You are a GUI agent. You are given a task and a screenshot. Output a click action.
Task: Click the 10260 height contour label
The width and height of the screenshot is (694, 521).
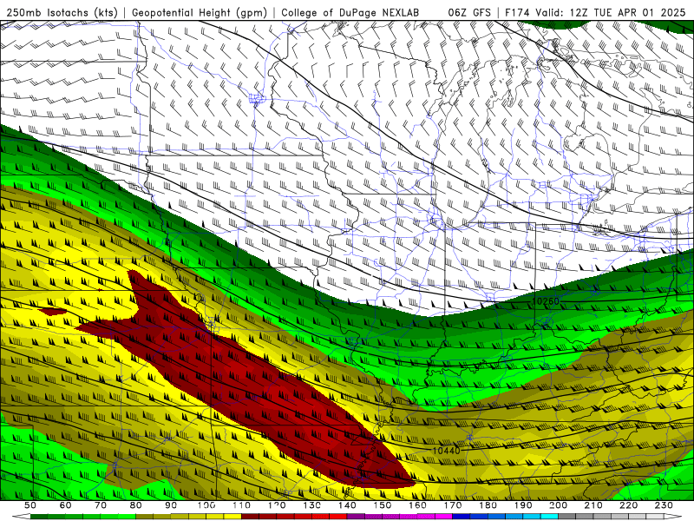[x=546, y=301]
